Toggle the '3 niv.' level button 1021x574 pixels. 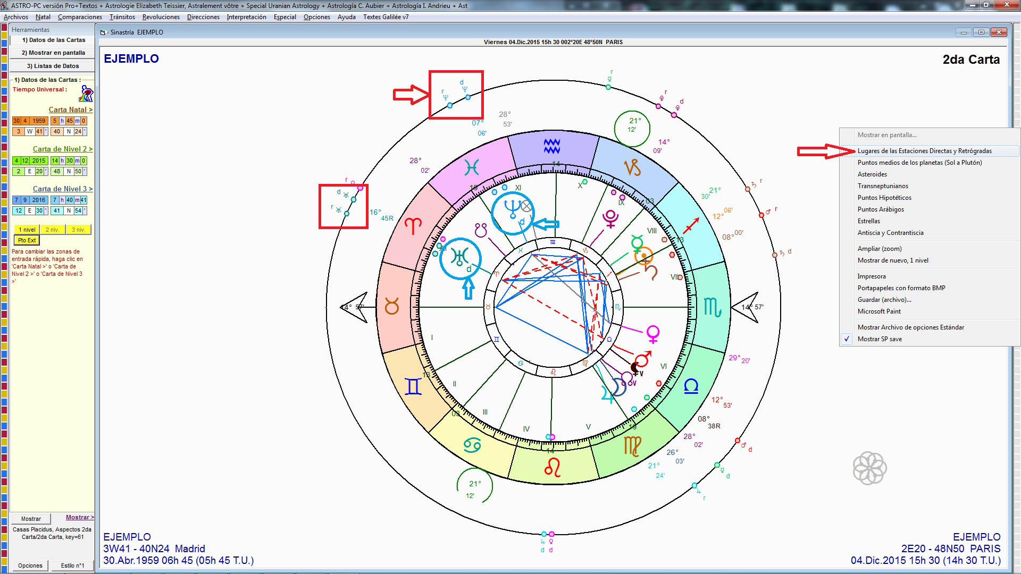pos(78,230)
